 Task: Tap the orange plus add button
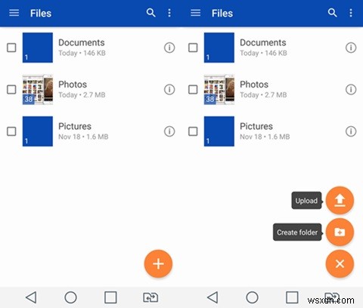click(158, 263)
